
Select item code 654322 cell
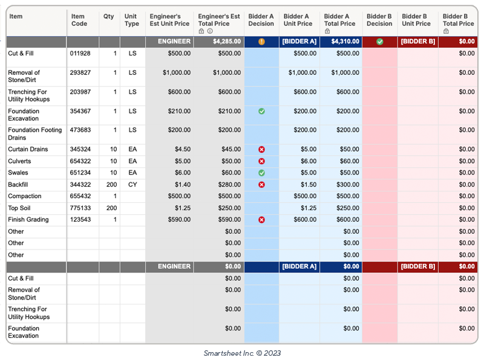pyautogui.click(x=83, y=161)
